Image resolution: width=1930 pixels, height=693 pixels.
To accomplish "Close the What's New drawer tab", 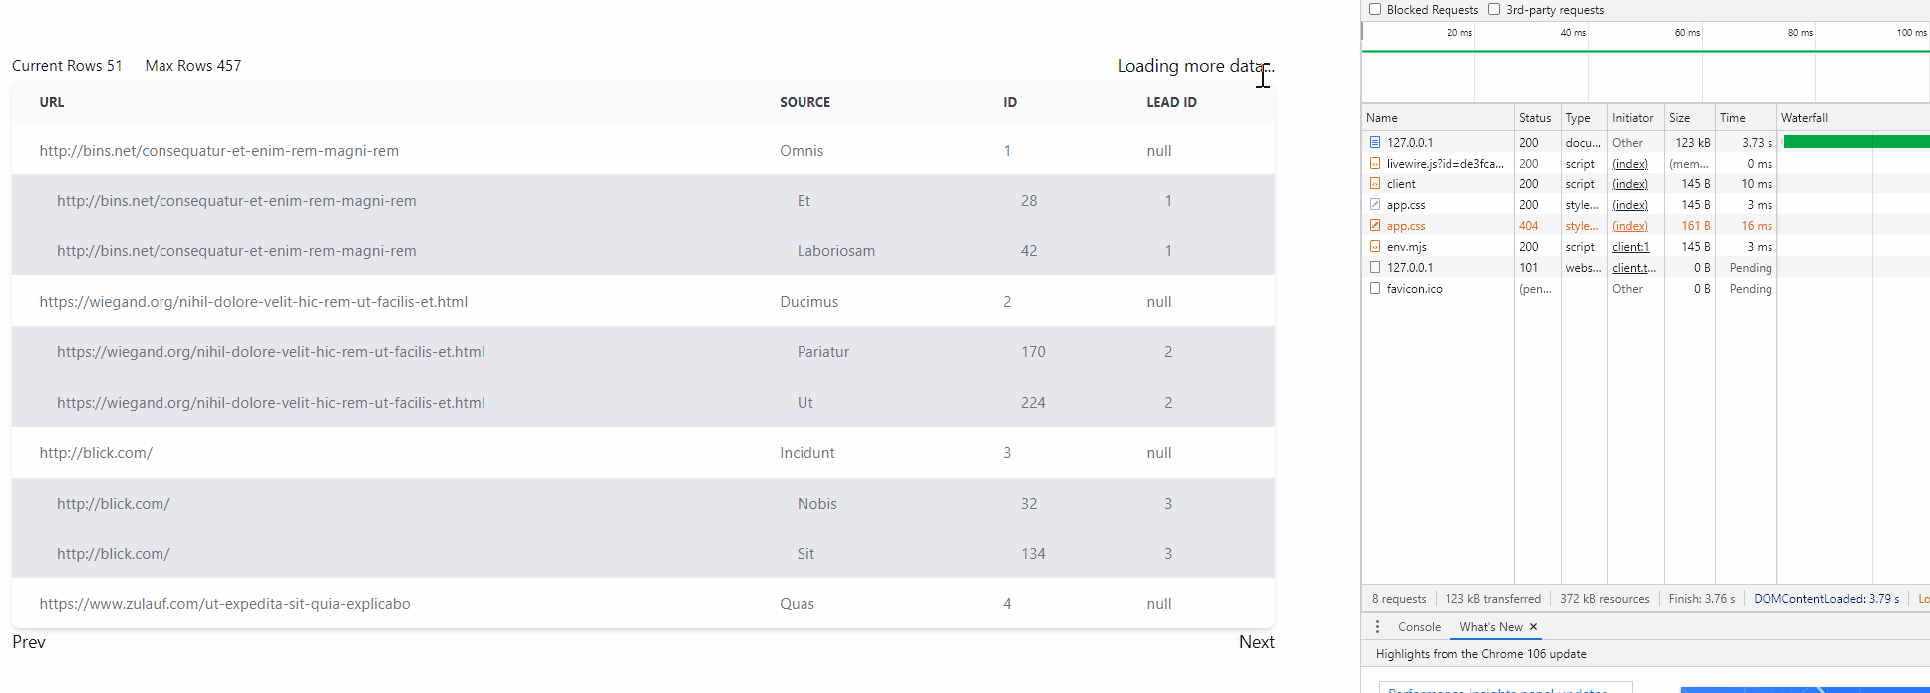I will point(1534,627).
